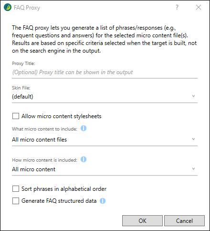
Task: Enable Allow micro content stylesheets checkbox
Action: tap(16, 116)
